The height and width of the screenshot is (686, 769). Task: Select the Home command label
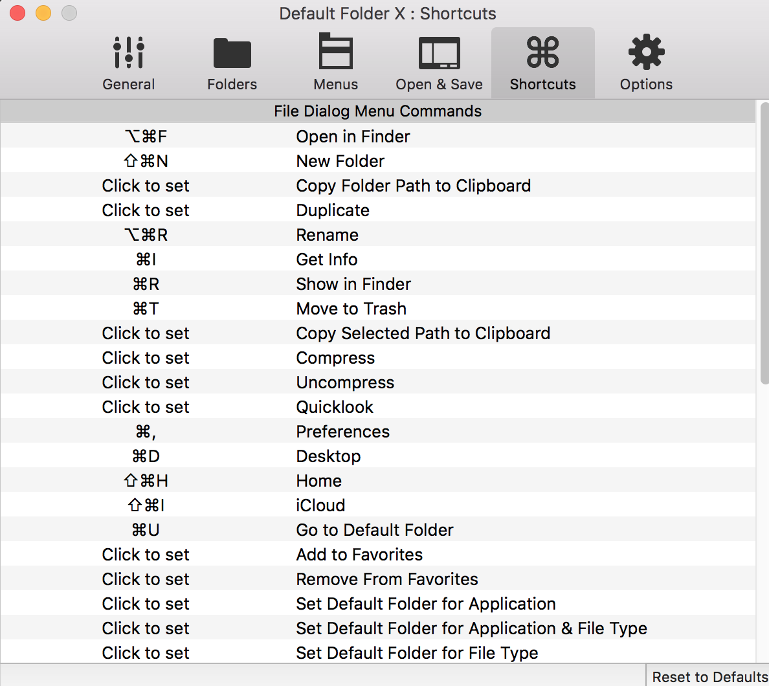318,481
